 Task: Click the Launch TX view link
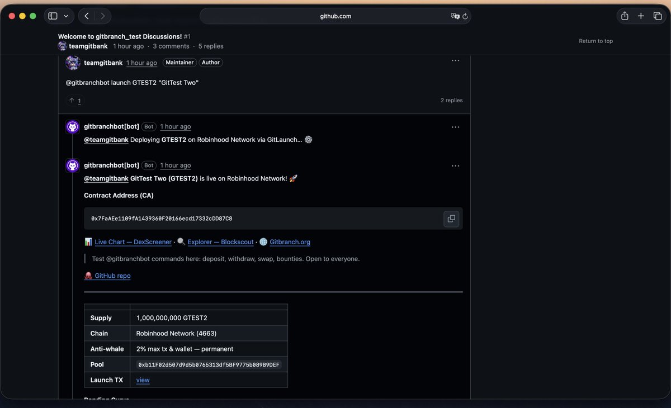(x=143, y=380)
